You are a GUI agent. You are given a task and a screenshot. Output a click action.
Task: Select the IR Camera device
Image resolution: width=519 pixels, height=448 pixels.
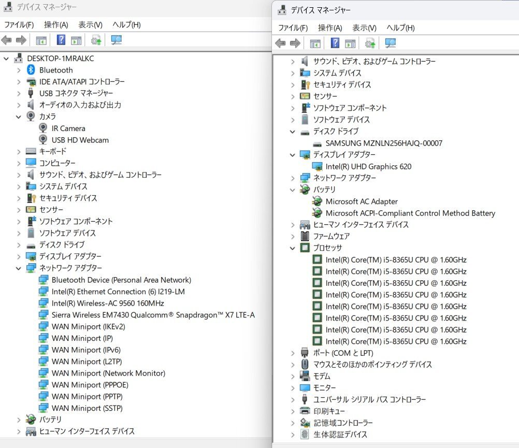(68, 128)
